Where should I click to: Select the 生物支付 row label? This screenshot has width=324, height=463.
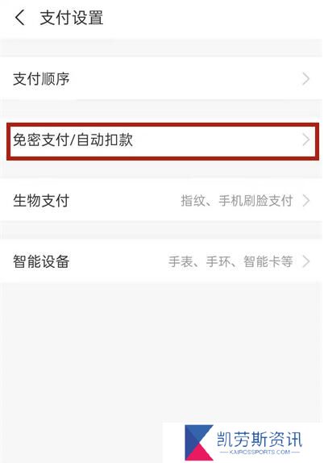click(41, 201)
